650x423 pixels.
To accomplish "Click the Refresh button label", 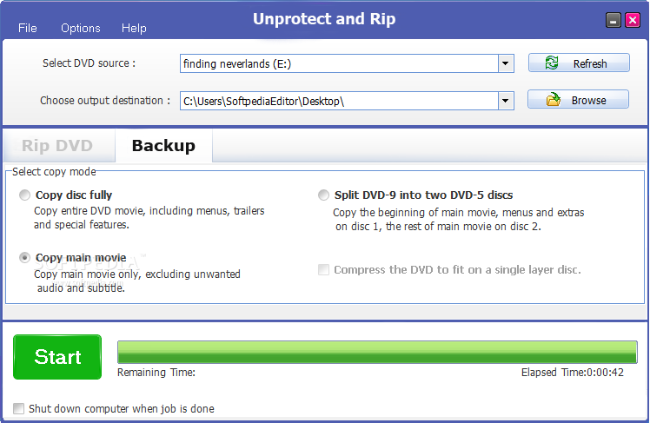I will coord(590,63).
